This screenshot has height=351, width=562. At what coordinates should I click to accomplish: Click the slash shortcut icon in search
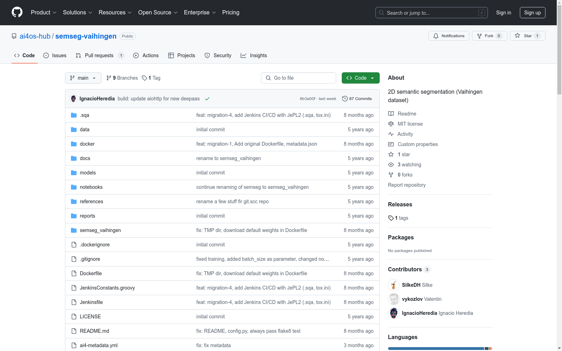pos(482,13)
